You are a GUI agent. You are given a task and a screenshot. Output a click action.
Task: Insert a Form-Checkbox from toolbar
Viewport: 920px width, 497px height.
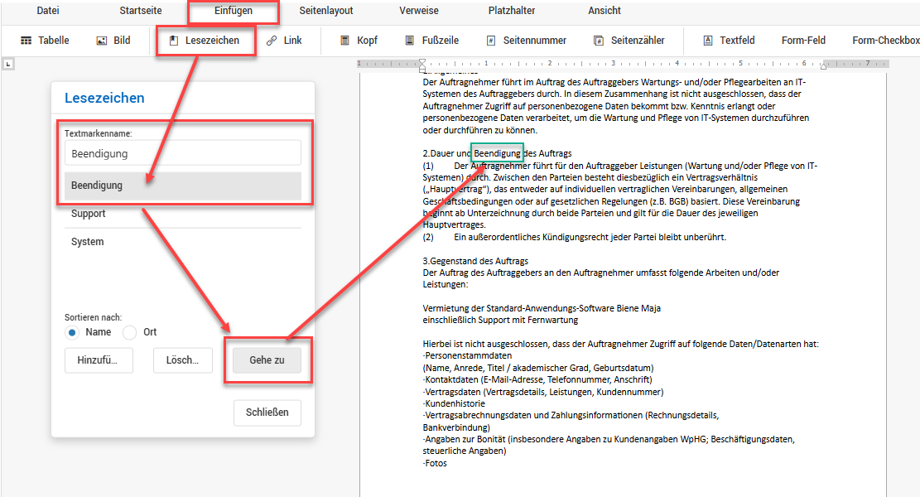(886, 41)
